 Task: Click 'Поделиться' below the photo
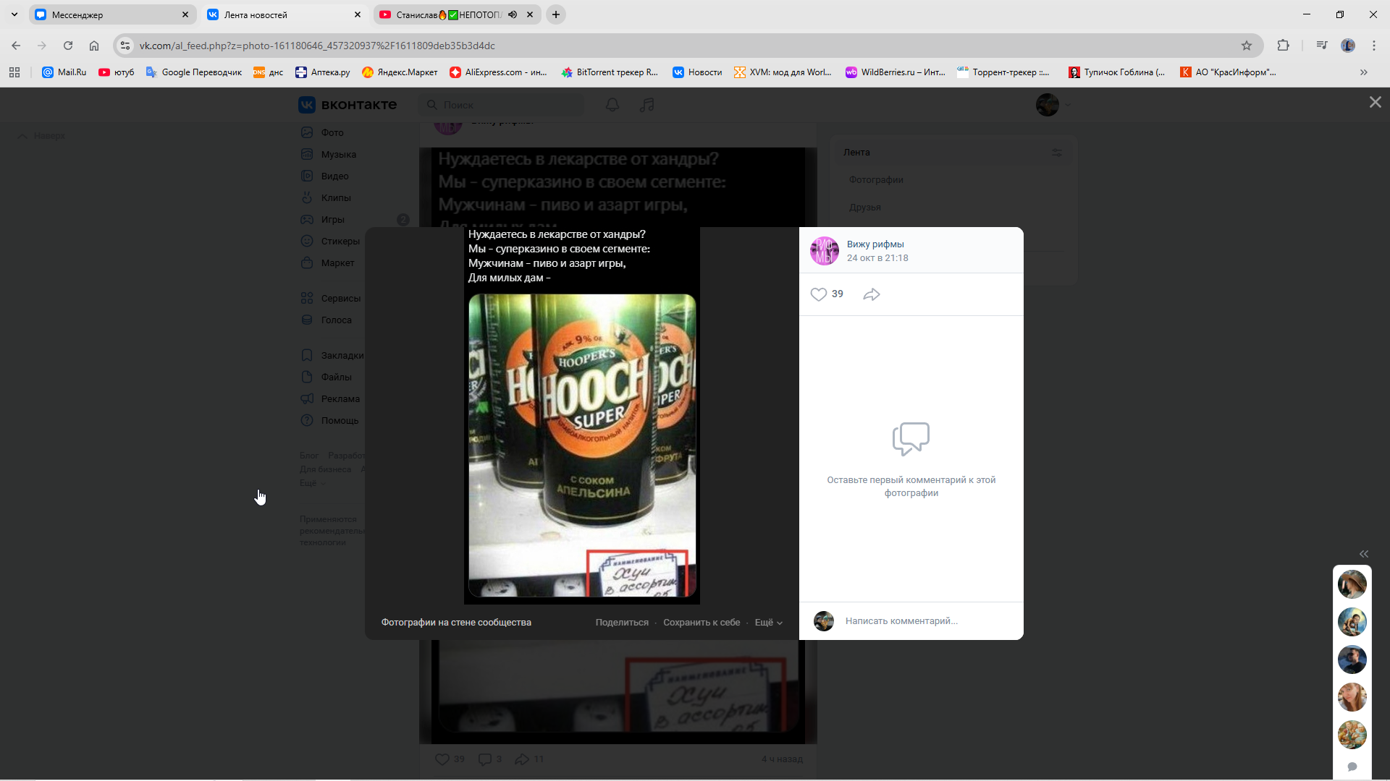coord(621,623)
